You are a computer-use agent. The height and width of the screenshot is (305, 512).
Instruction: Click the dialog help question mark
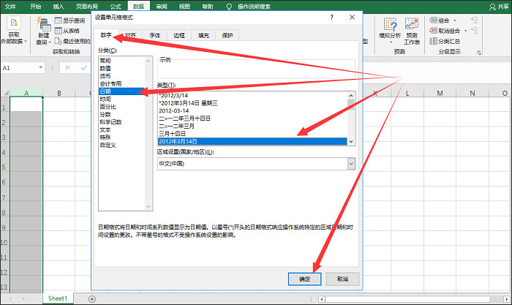[x=332, y=18]
